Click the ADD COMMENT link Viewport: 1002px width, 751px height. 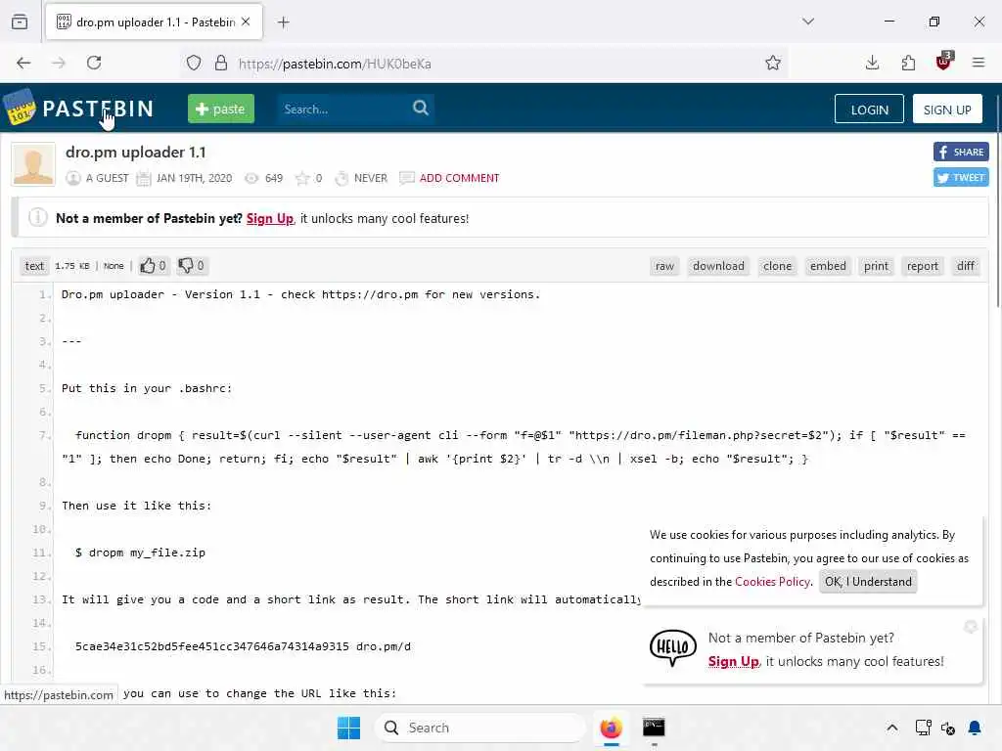[459, 178]
